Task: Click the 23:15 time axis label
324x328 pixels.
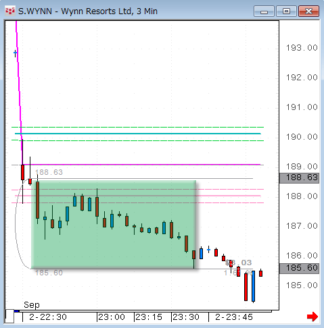Action: [149, 317]
